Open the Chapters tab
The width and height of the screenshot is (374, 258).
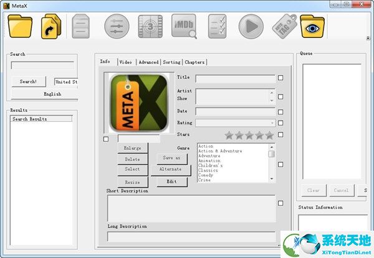tap(194, 62)
